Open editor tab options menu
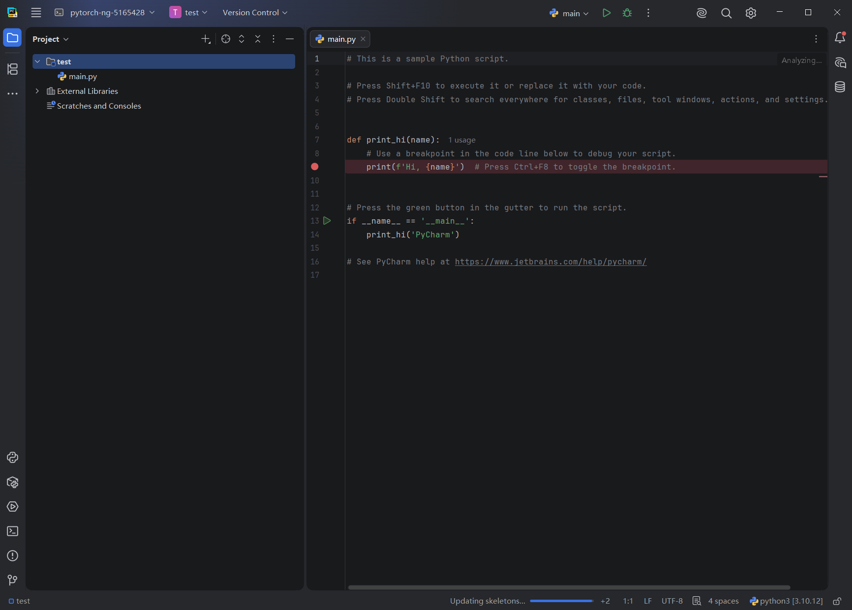Image resolution: width=852 pixels, height=610 pixels. coord(816,39)
